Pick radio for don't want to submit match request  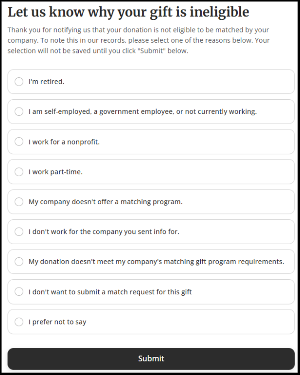point(19,292)
